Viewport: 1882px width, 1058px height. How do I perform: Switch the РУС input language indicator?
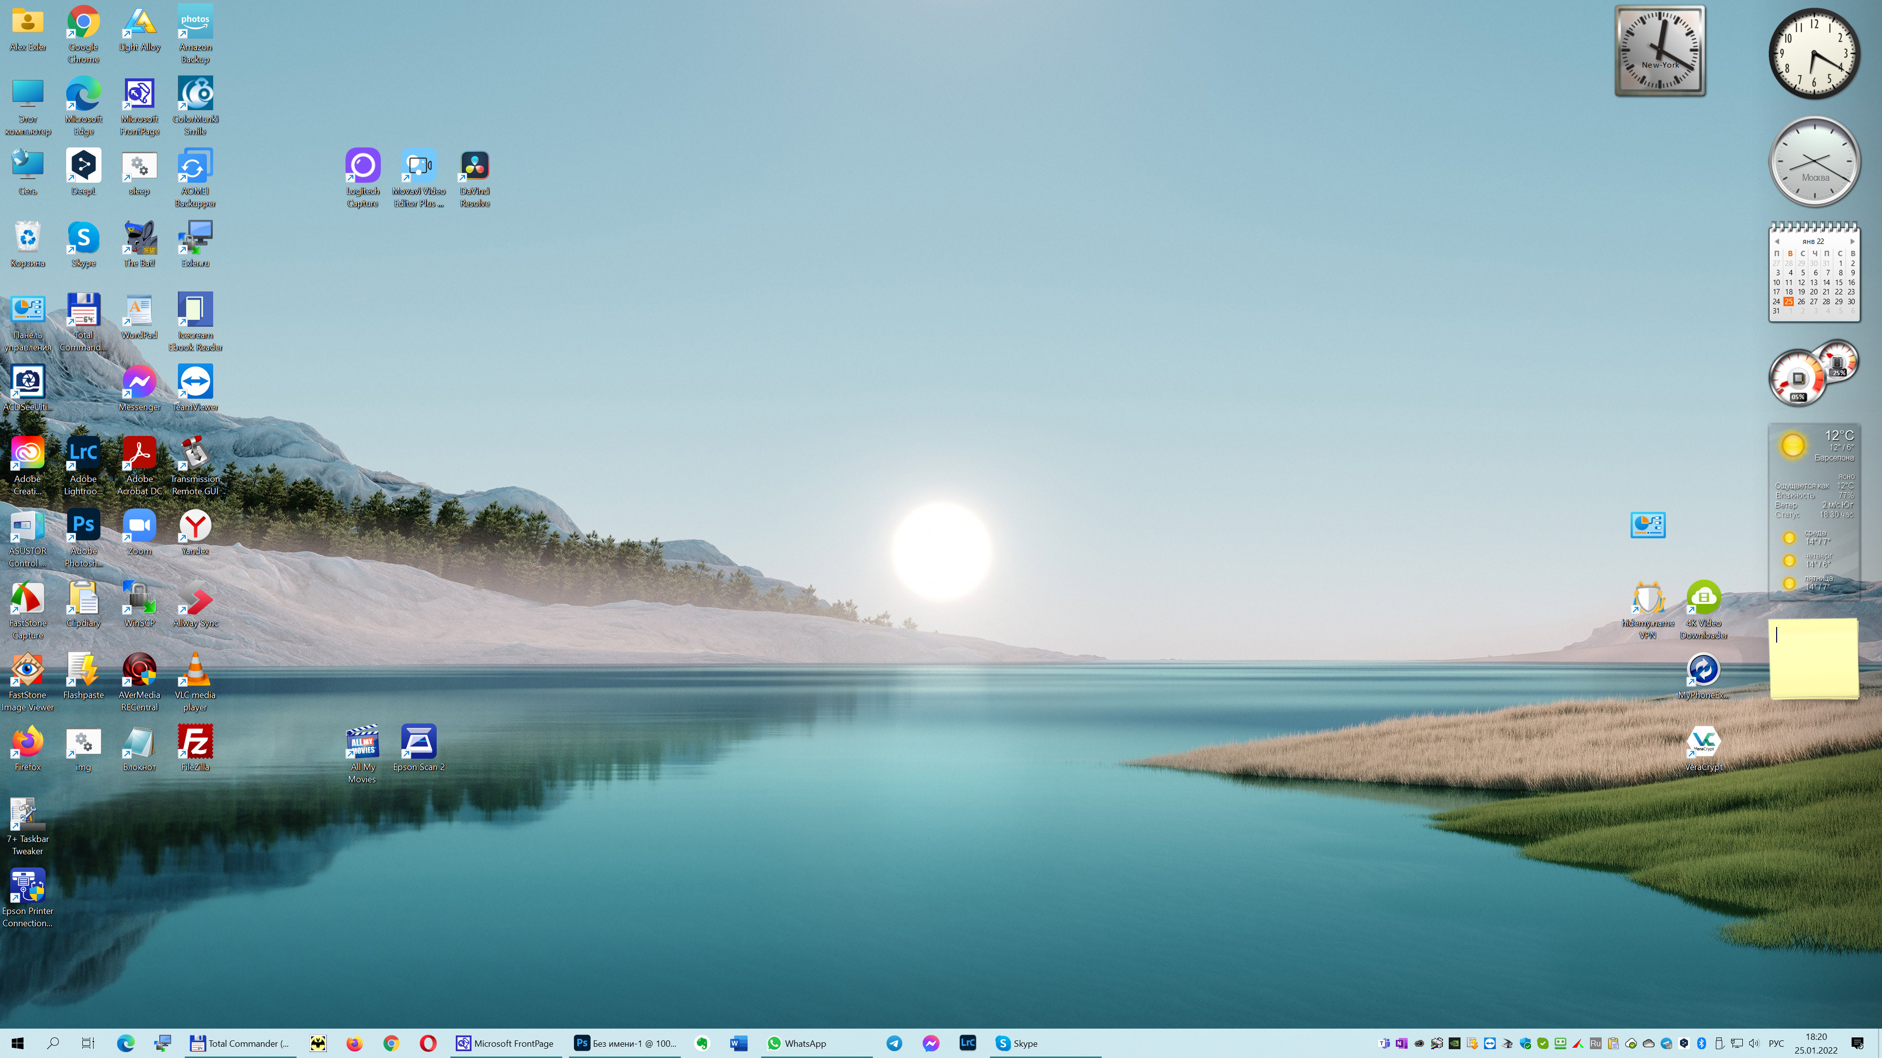click(x=1776, y=1043)
